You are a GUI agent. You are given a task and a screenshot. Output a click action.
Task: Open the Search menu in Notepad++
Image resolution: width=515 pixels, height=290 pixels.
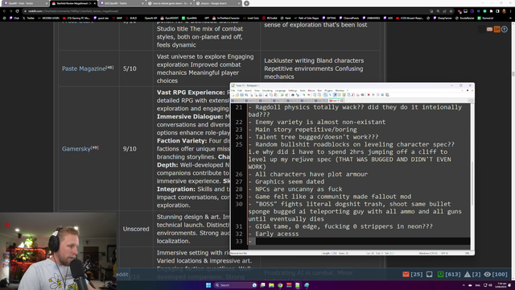[x=248, y=90]
